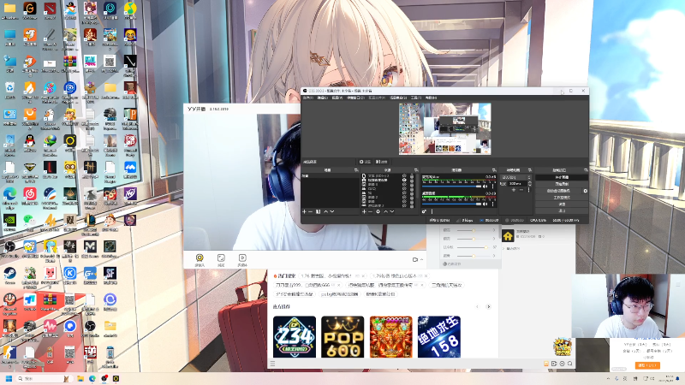Mute the upper audio mixer channel
The width and height of the screenshot is (685, 385).
pyautogui.click(x=485, y=187)
